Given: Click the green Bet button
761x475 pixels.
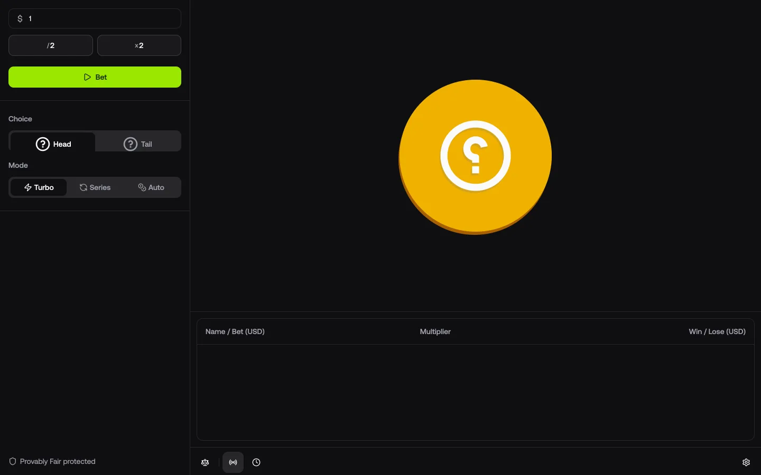Looking at the screenshot, I should click(95, 77).
